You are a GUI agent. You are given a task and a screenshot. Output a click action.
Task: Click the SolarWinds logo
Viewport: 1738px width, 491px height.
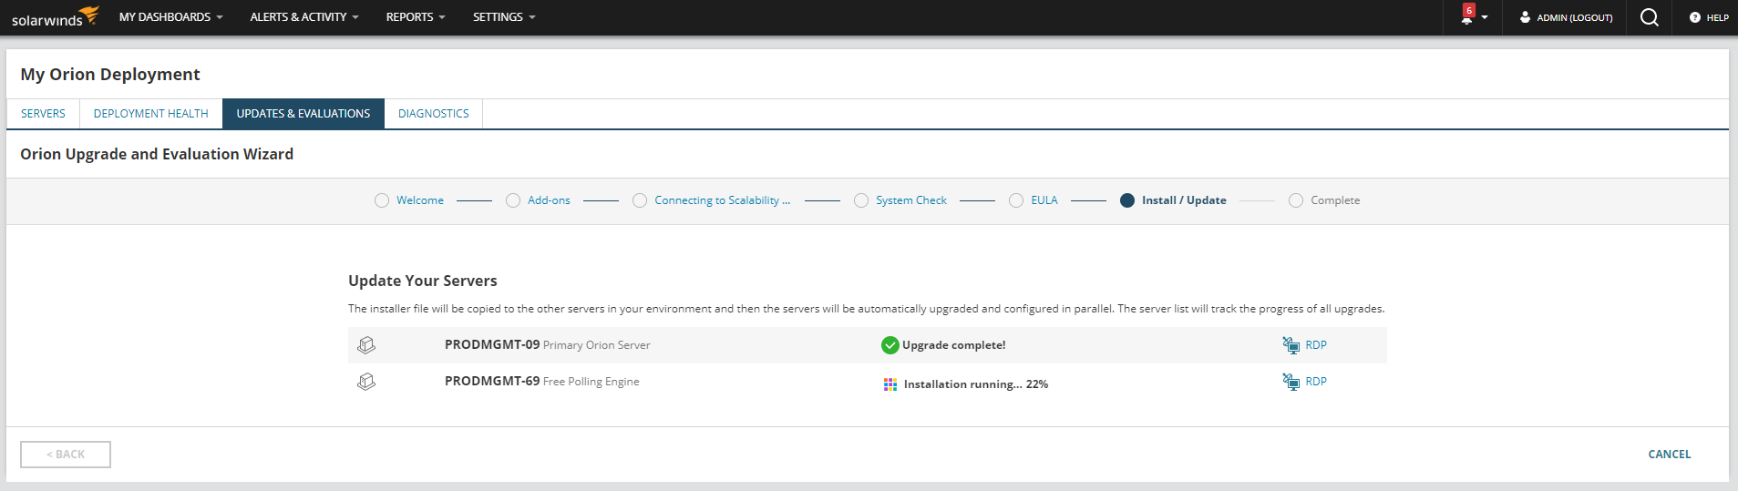coord(55,17)
